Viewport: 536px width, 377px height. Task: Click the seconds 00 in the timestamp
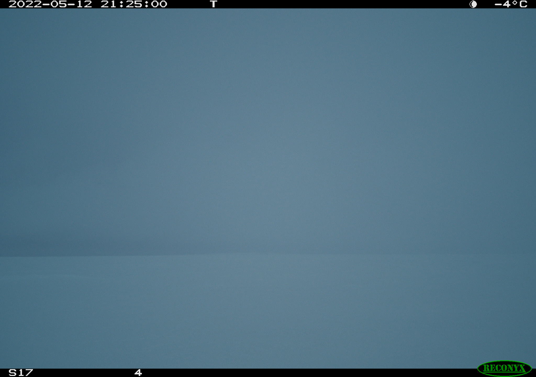tap(159, 4)
